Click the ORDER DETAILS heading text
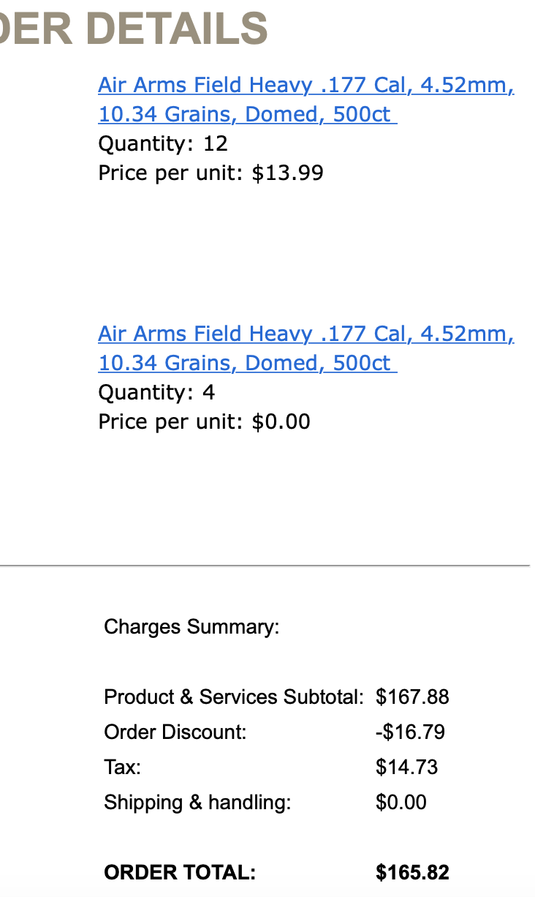This screenshot has width=535, height=897. [x=134, y=27]
